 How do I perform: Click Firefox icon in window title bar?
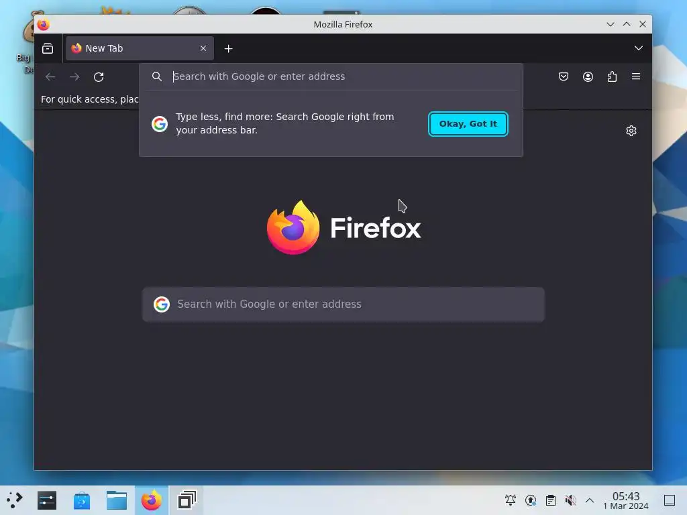click(44, 25)
